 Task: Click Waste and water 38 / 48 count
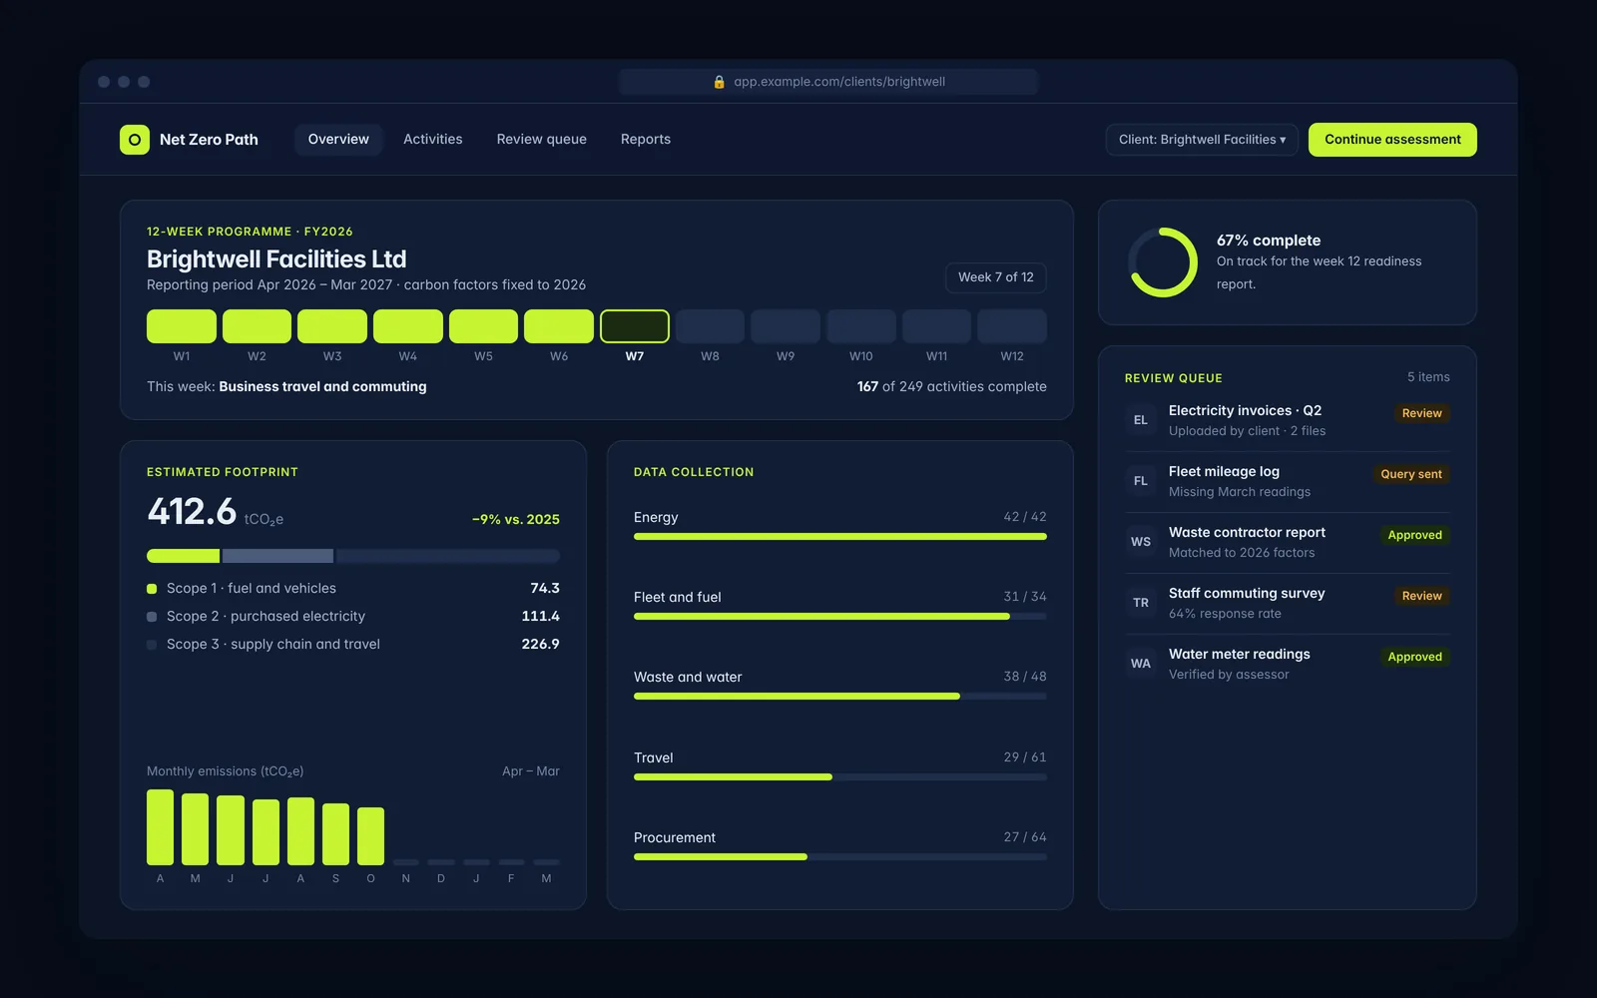point(1025,677)
